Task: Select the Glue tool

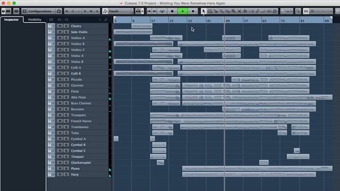Action: coord(222,11)
